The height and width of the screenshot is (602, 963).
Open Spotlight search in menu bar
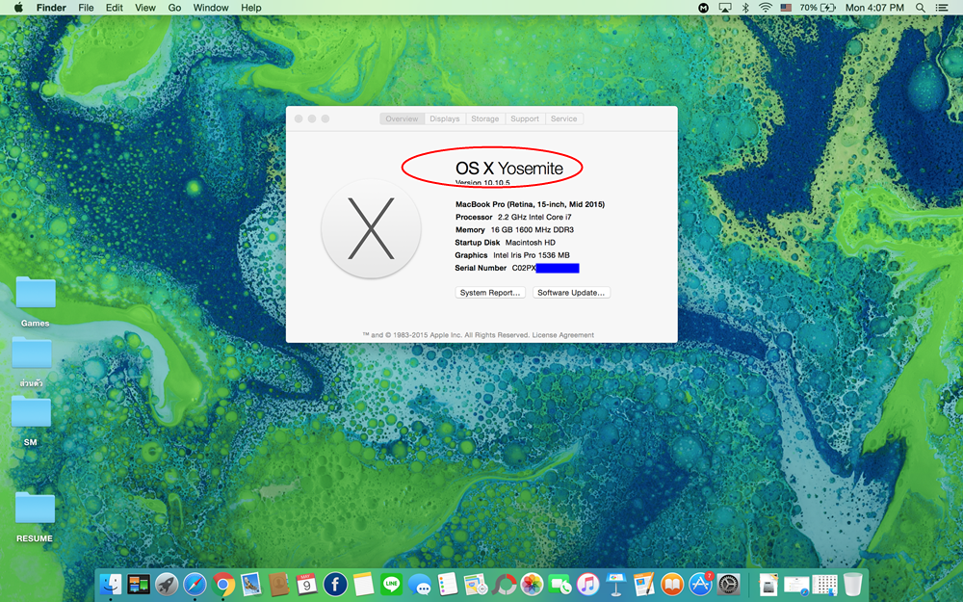[920, 8]
